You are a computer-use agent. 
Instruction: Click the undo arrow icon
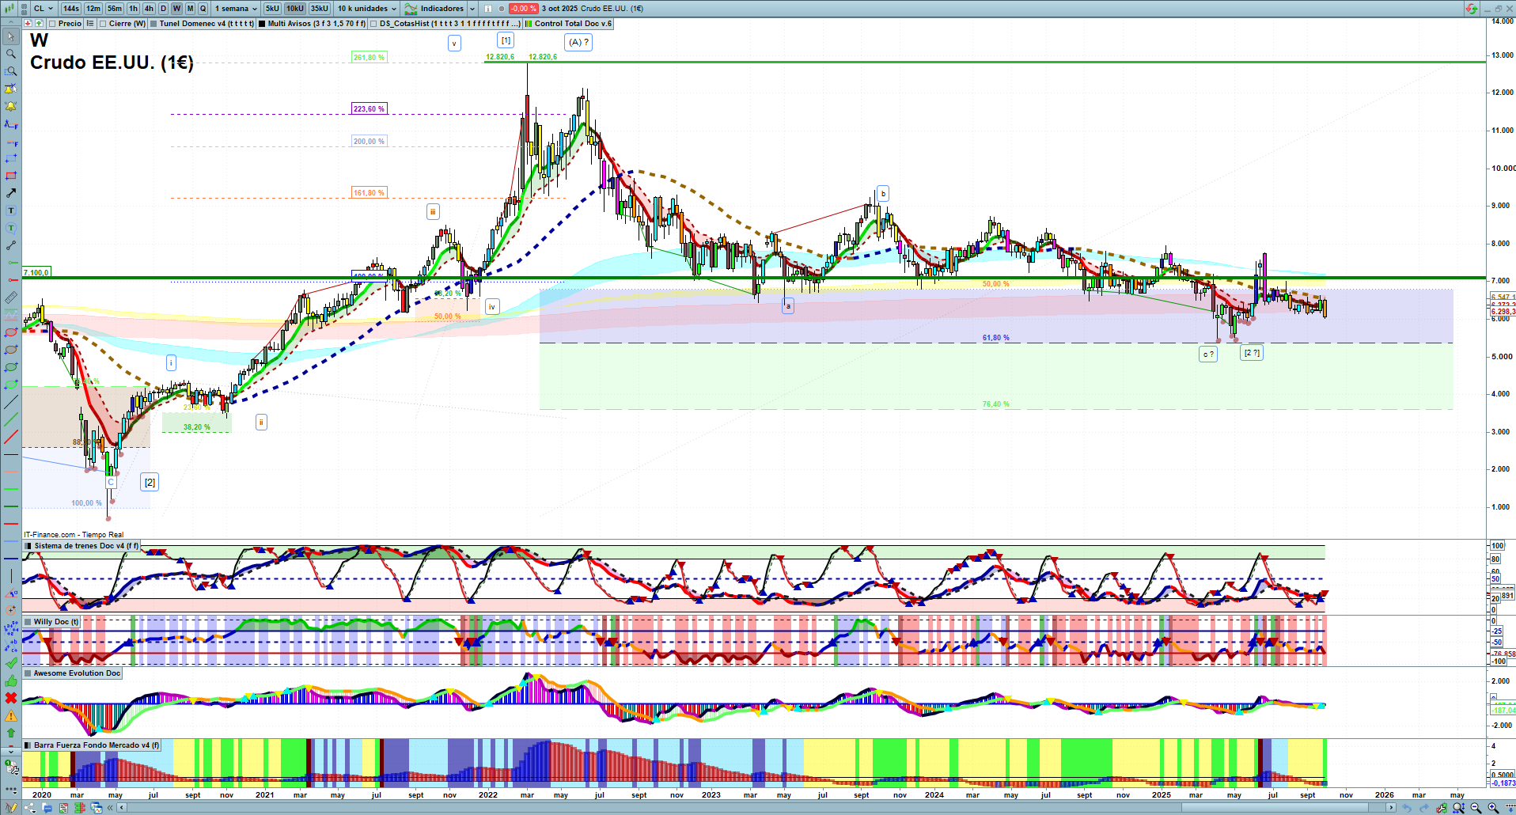pos(1408,808)
